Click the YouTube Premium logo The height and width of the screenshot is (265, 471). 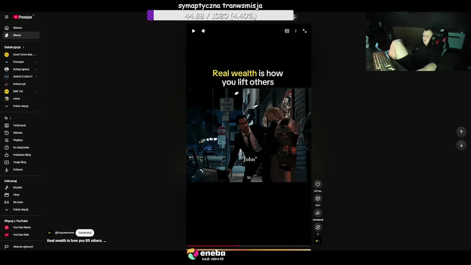click(23, 17)
